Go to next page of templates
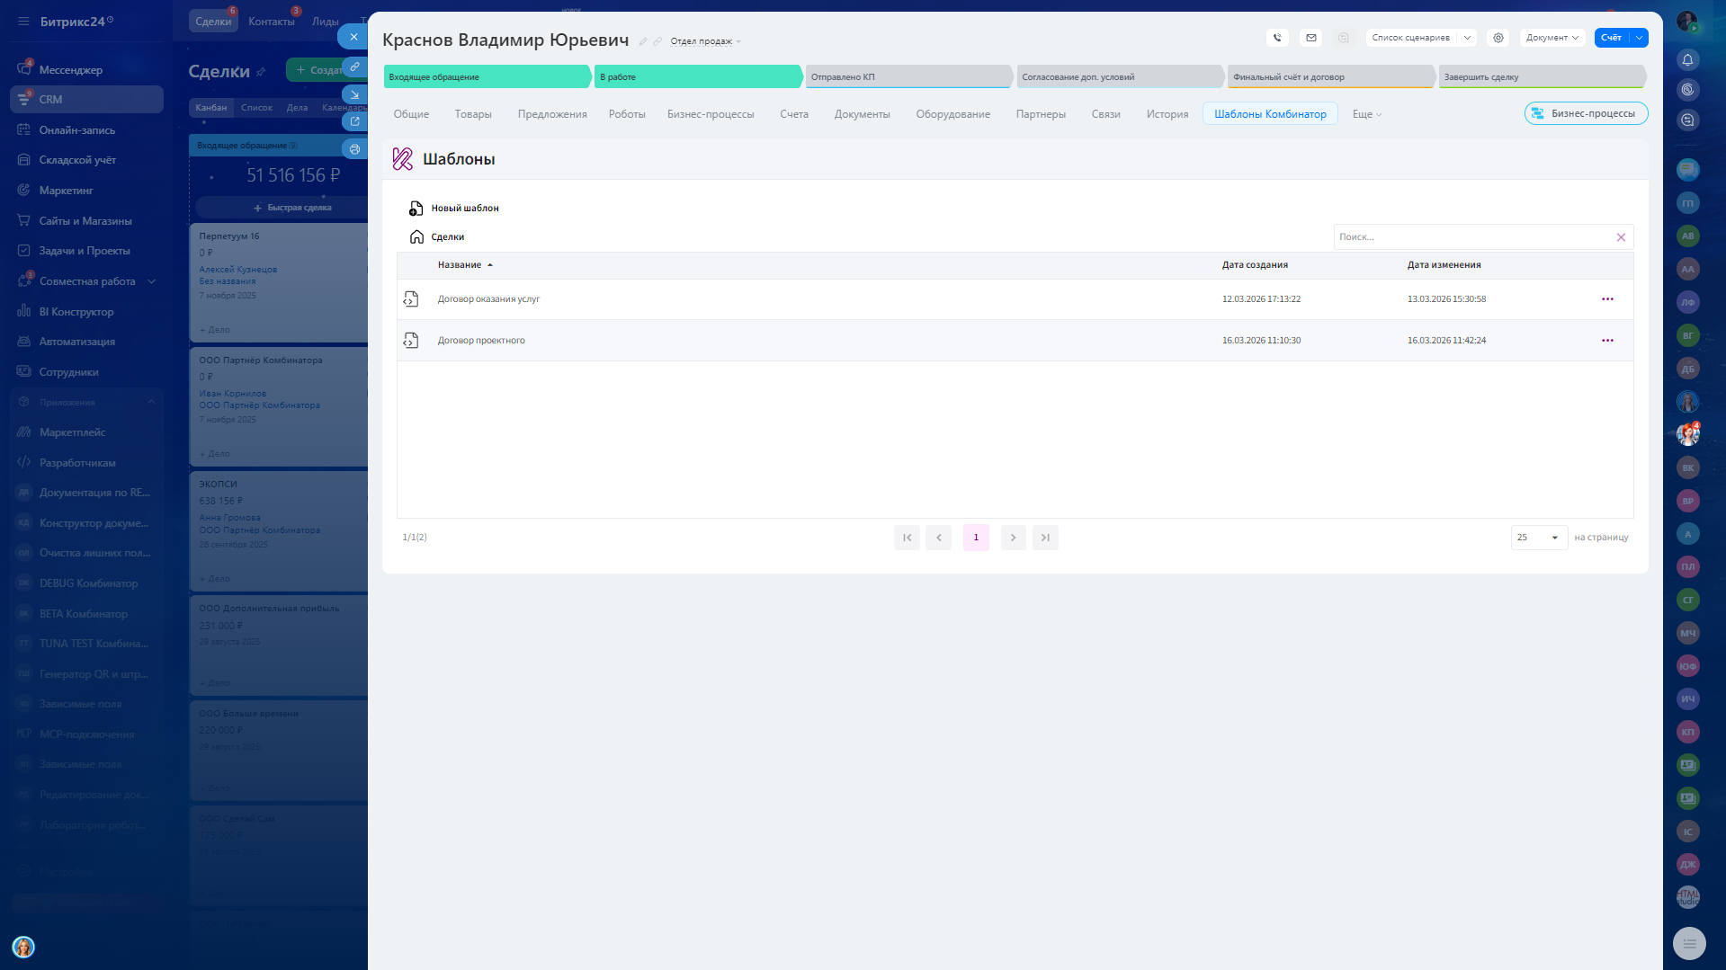 tap(1014, 538)
